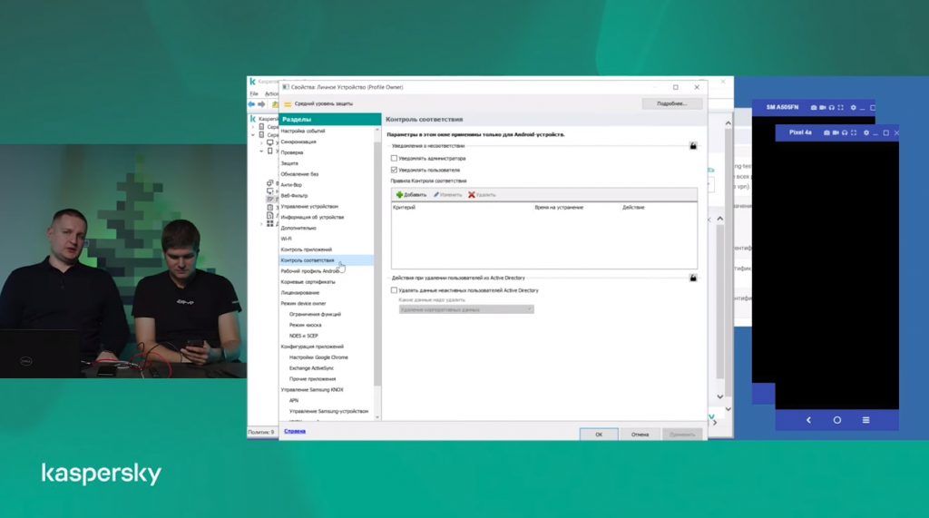Select the Рабочий профиль Android section
Viewport: 929px width, 518px height.
[x=310, y=271]
